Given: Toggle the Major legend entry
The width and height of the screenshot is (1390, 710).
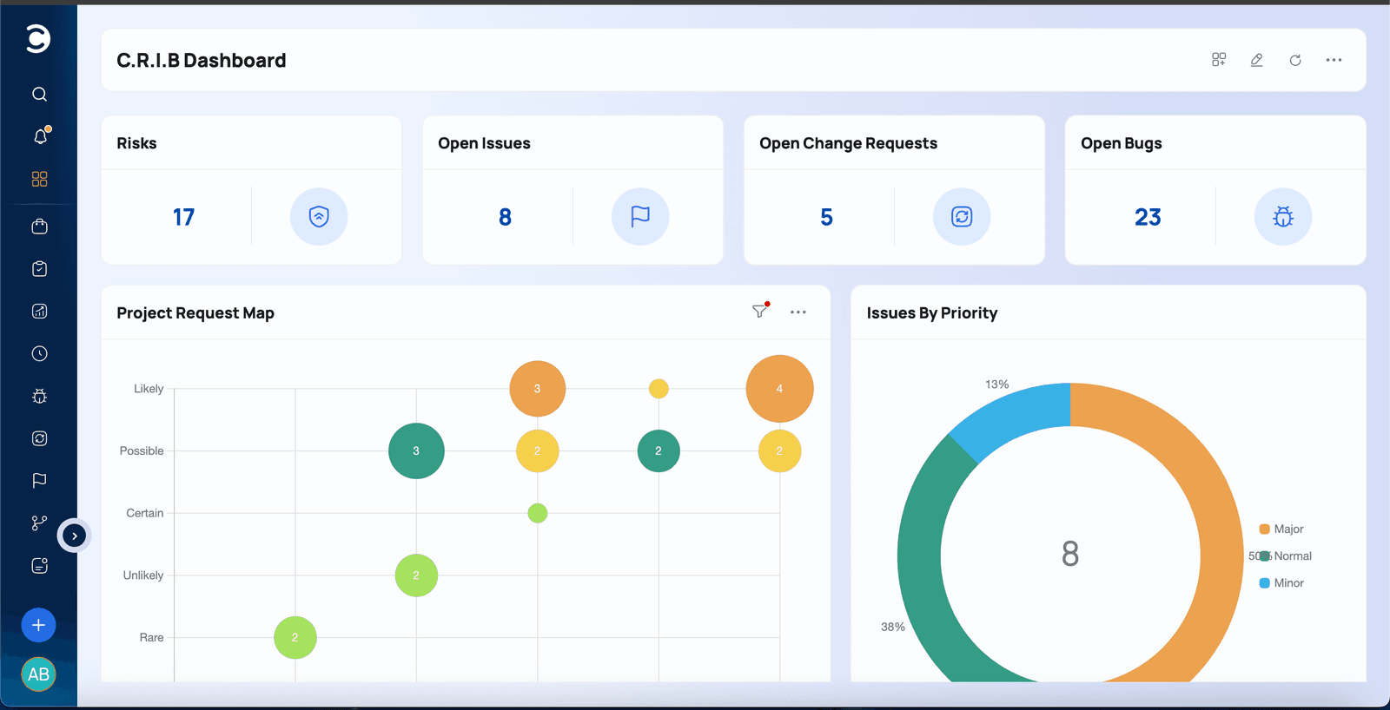Looking at the screenshot, I should pyautogui.click(x=1281, y=529).
